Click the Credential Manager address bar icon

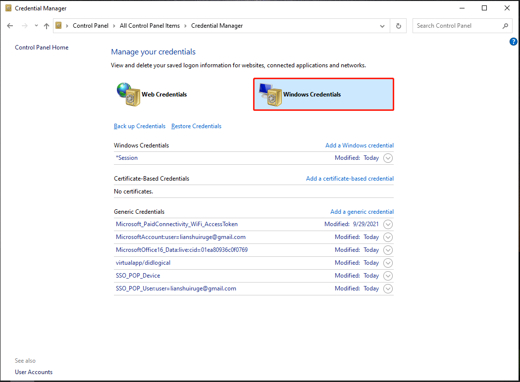58,26
